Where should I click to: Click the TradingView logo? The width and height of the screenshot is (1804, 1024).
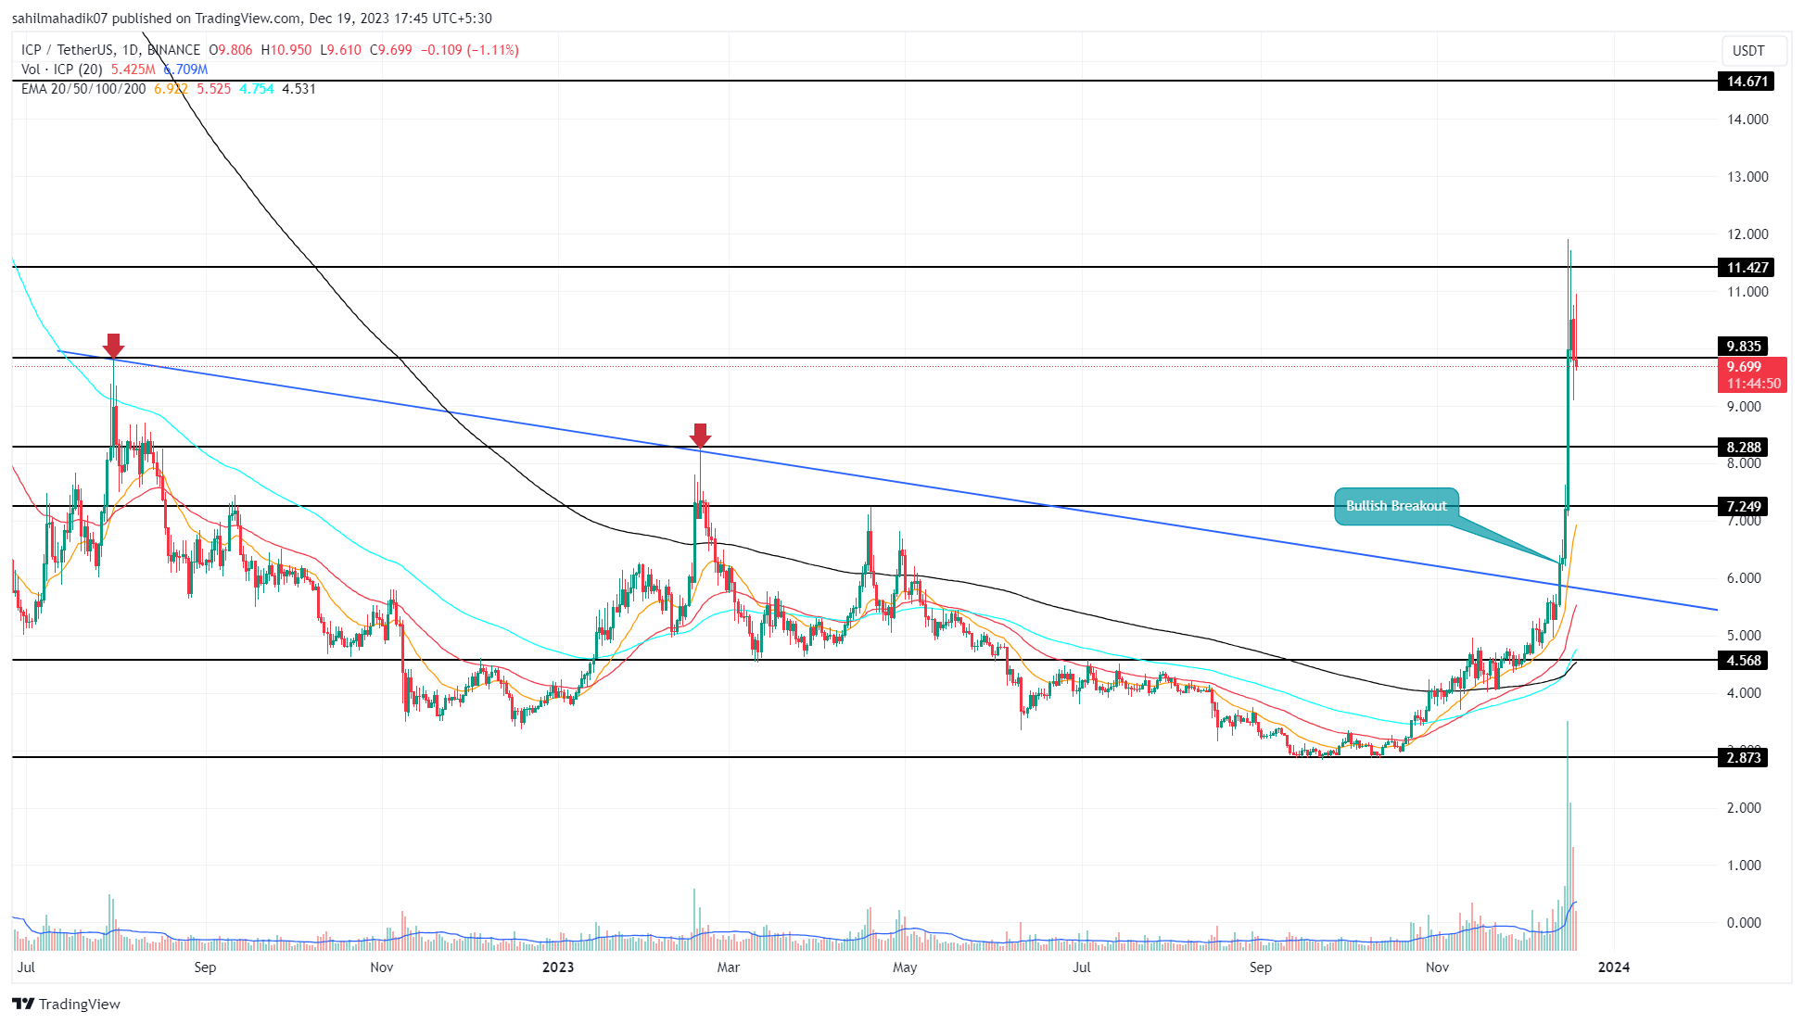(x=66, y=1004)
